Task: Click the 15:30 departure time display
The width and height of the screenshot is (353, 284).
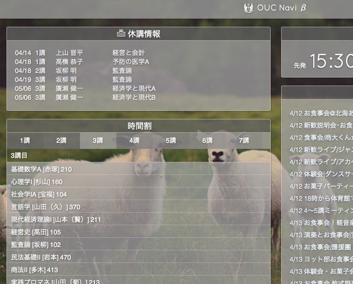Action: 331,61
